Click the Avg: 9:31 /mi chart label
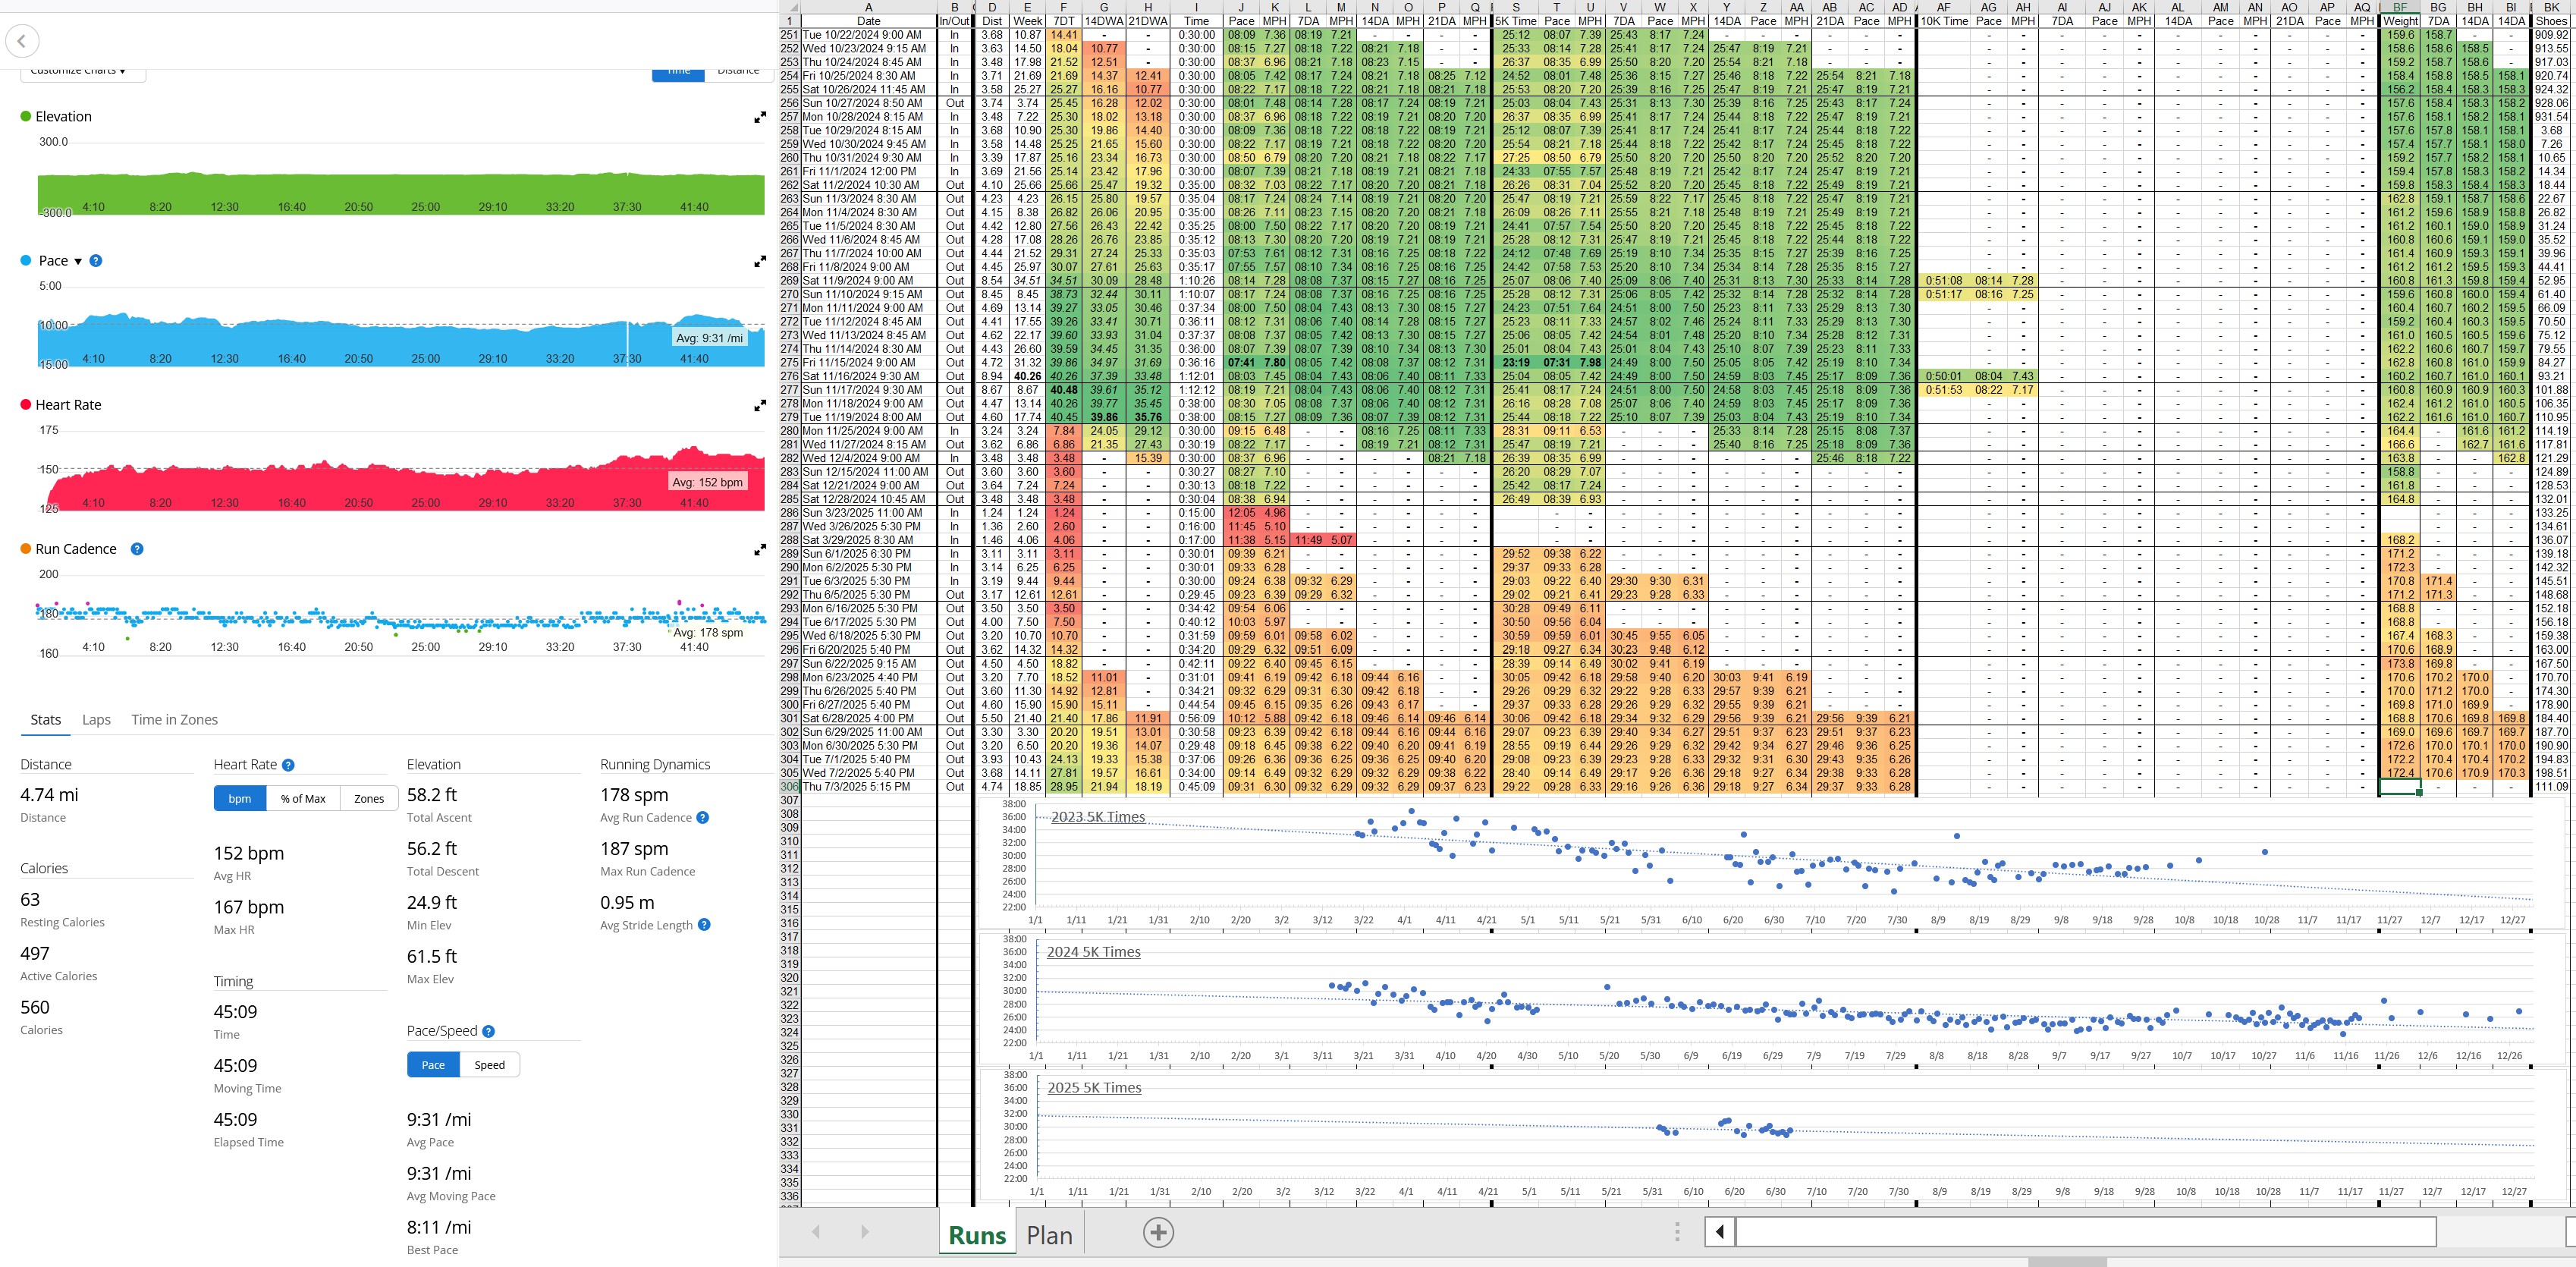 [x=709, y=338]
